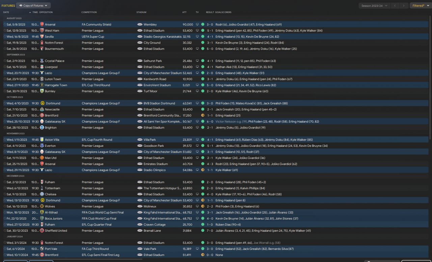Click the orange draw dot for Brentford 21/10/2023
432x262 pixels.
(202, 116)
